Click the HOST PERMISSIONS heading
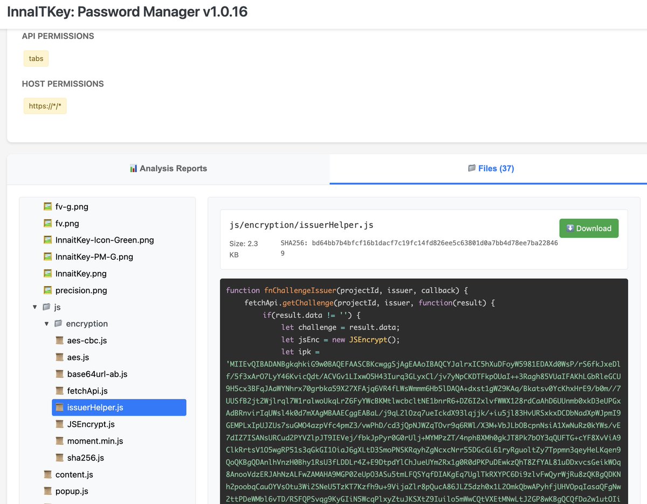 point(63,84)
